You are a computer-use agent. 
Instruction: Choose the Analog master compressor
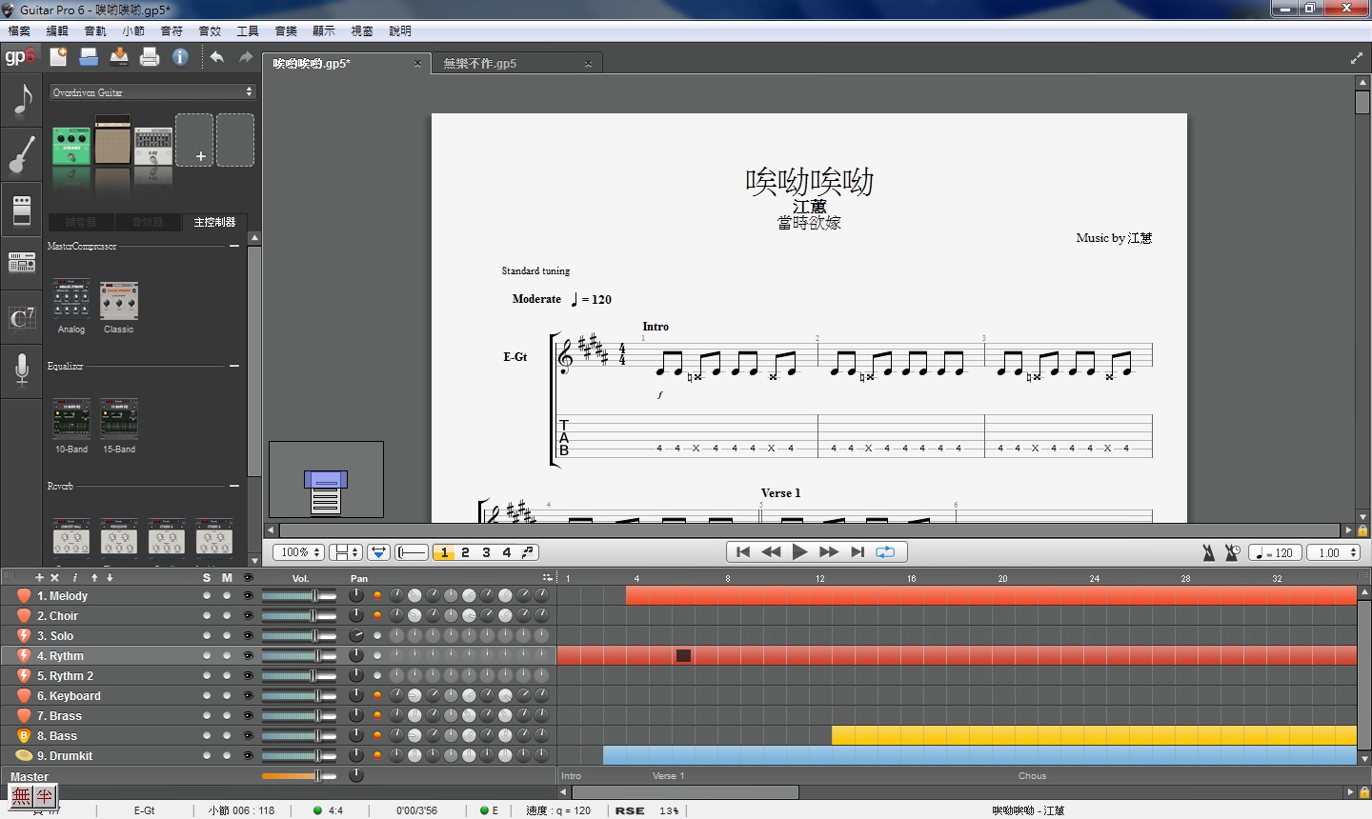(71, 301)
